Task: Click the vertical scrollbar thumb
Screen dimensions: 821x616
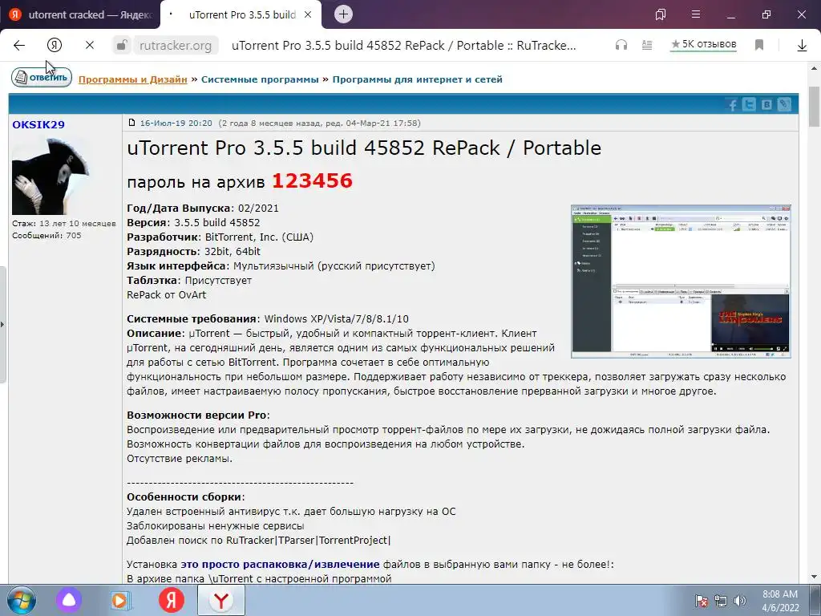Action: (x=815, y=107)
